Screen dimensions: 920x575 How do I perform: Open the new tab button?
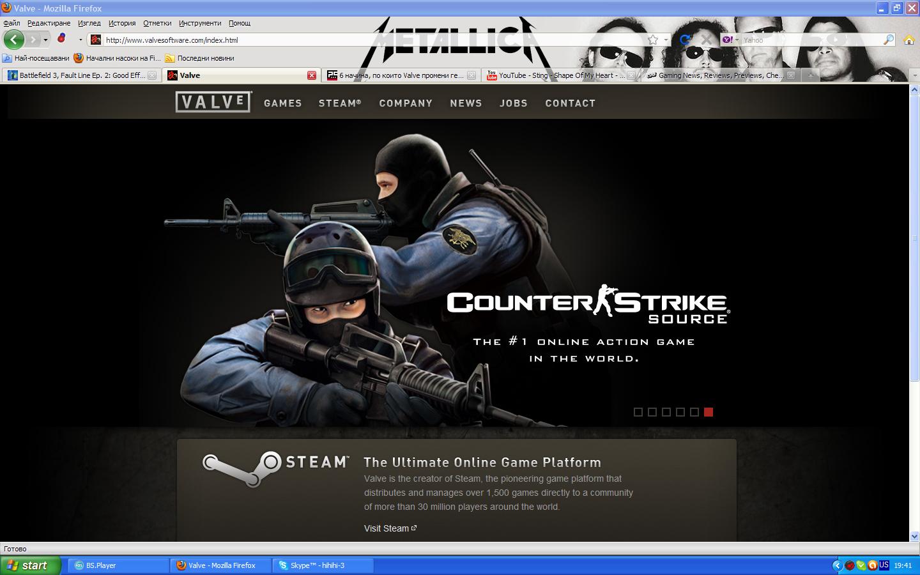point(810,75)
